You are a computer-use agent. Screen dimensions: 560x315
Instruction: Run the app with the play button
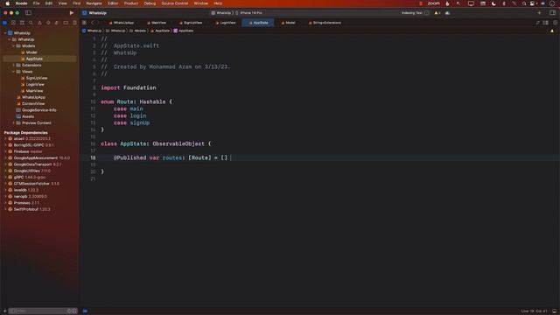[72, 13]
